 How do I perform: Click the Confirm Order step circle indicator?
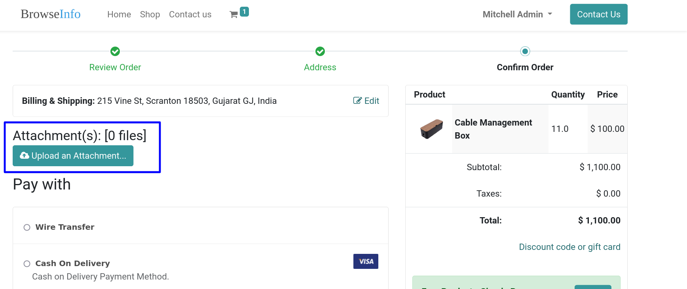525,51
